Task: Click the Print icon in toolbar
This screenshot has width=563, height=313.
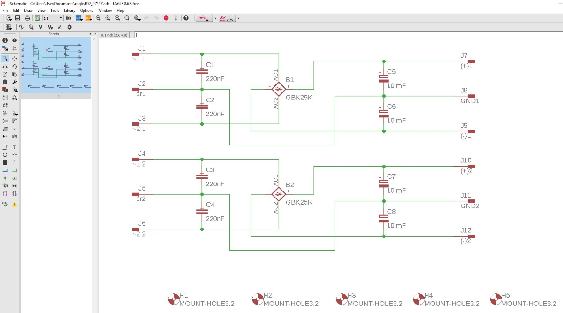Action: pyautogui.click(x=27, y=18)
